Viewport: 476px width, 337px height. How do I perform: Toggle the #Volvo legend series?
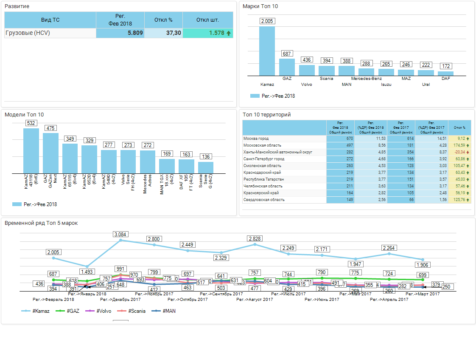pos(99,311)
